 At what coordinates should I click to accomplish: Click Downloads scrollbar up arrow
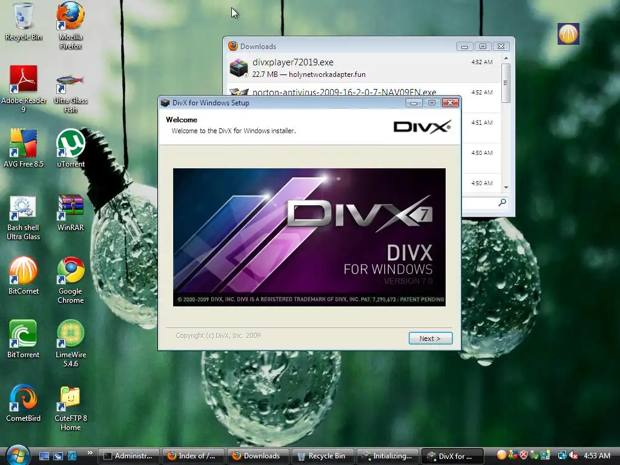[x=506, y=59]
